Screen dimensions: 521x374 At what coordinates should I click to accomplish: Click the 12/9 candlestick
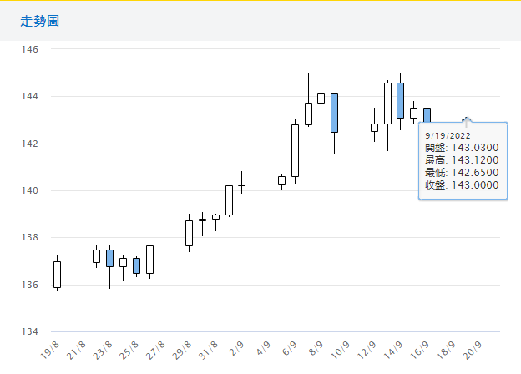click(x=374, y=128)
